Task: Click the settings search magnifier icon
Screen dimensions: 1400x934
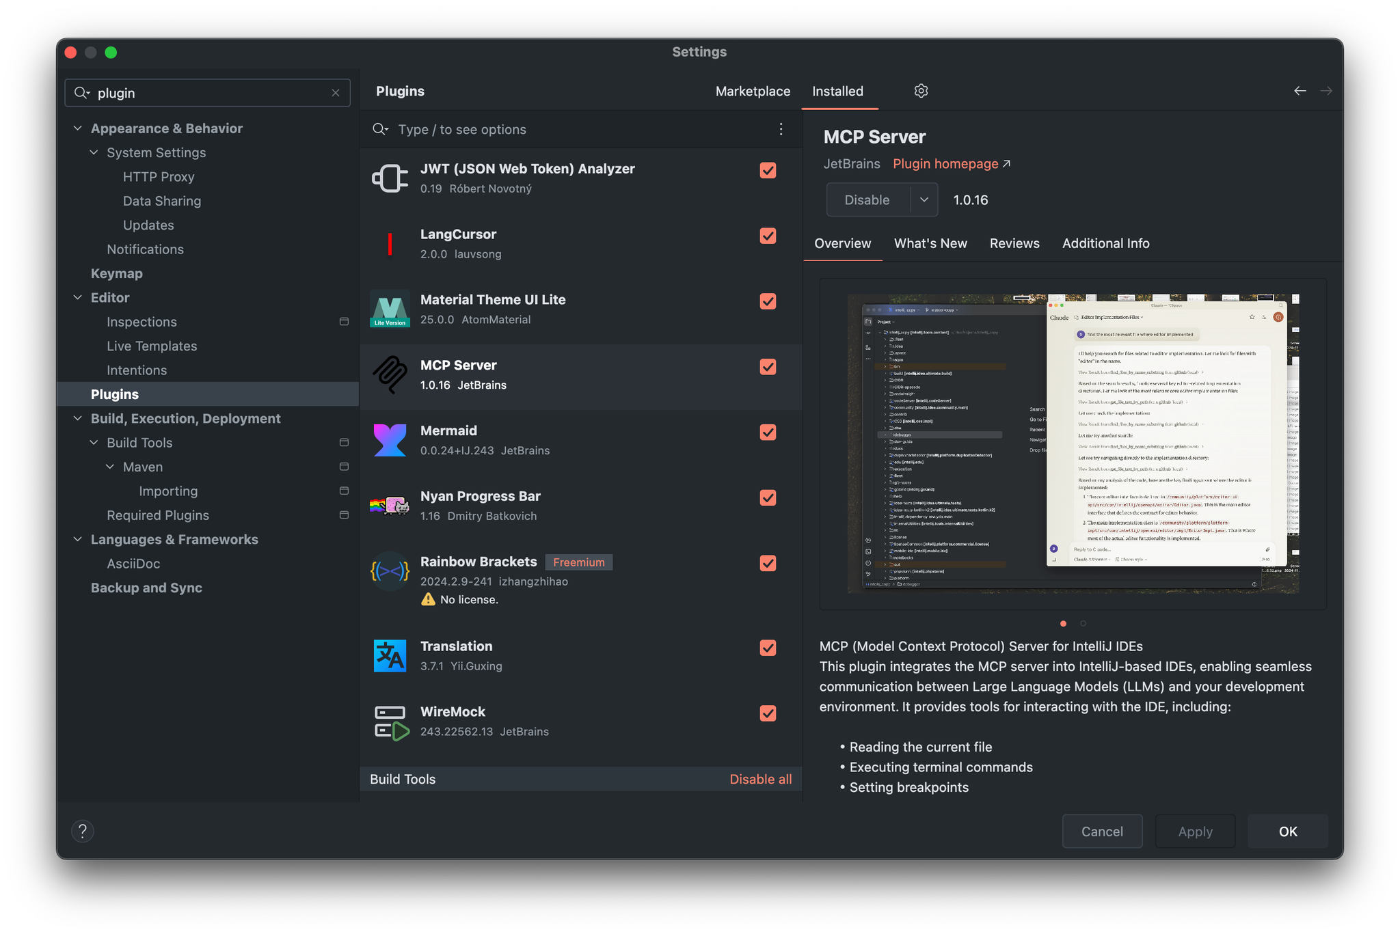Action: pos(82,93)
